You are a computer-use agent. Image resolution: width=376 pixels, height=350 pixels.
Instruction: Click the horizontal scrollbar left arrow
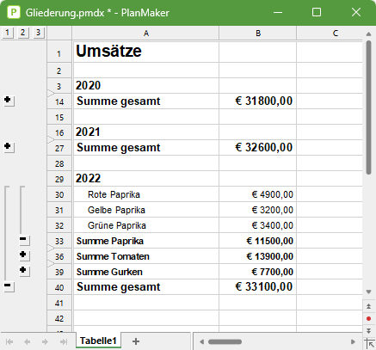tap(201, 341)
